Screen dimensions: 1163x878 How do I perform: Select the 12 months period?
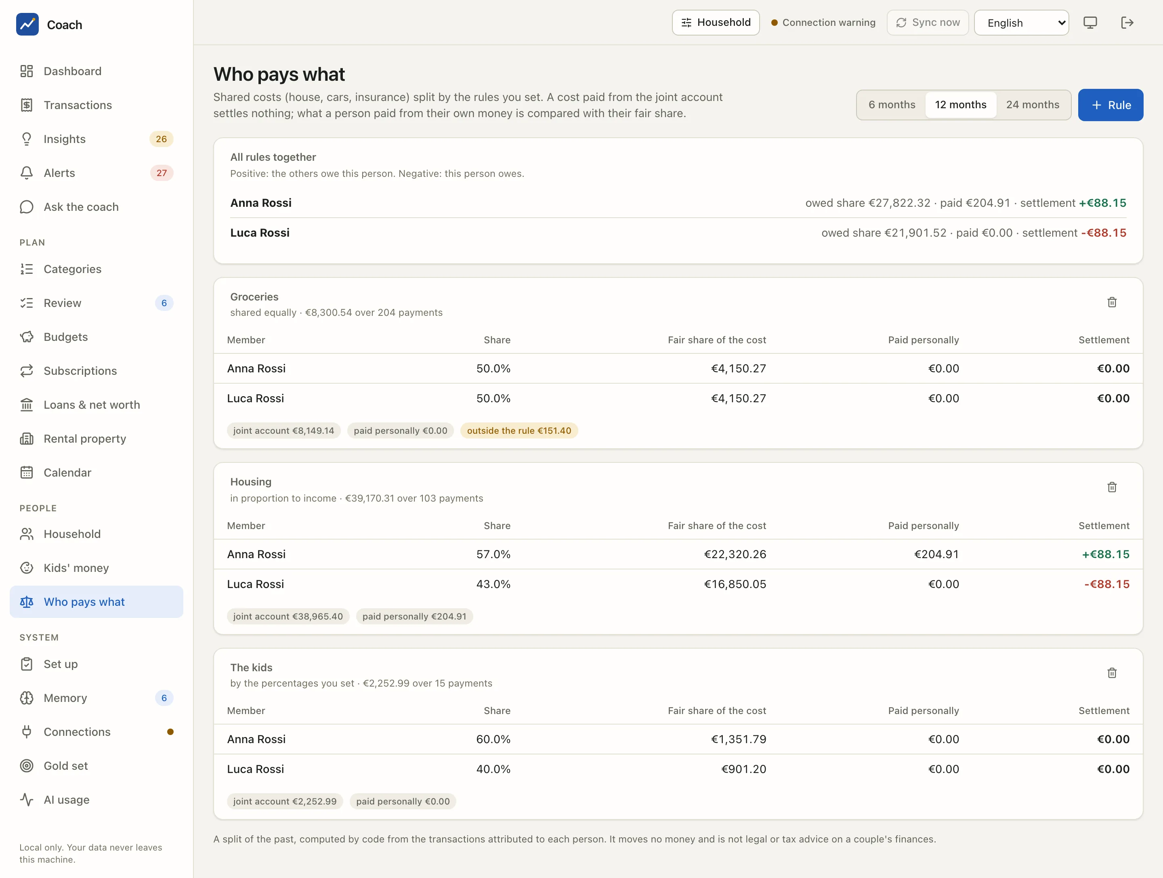tap(961, 105)
